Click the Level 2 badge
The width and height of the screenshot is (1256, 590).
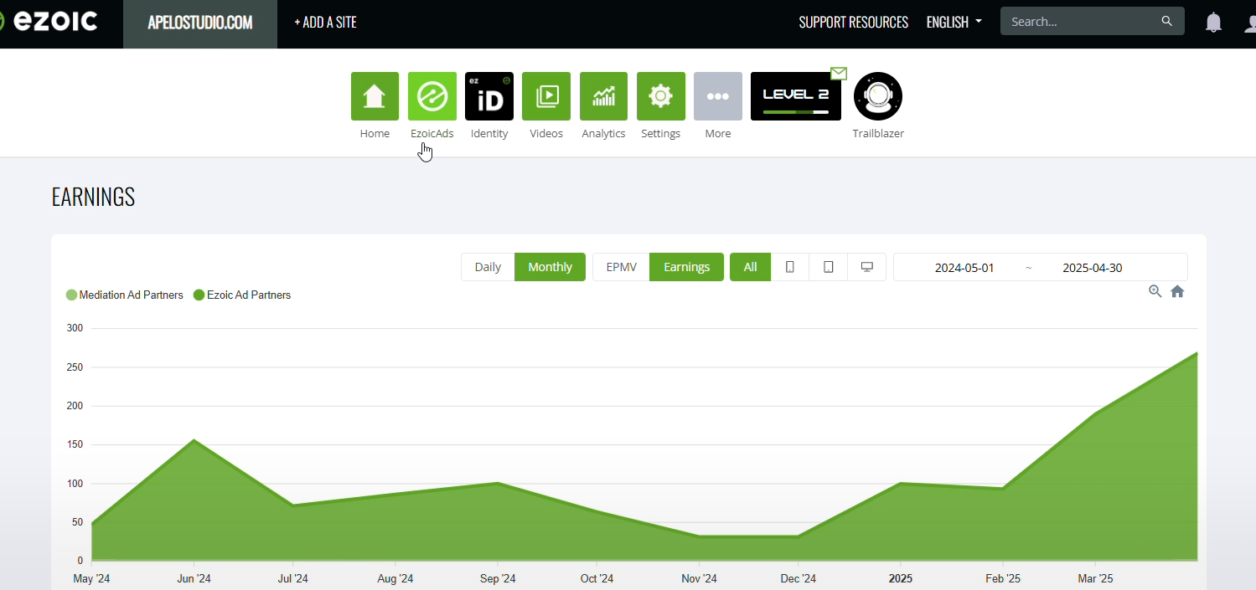796,96
